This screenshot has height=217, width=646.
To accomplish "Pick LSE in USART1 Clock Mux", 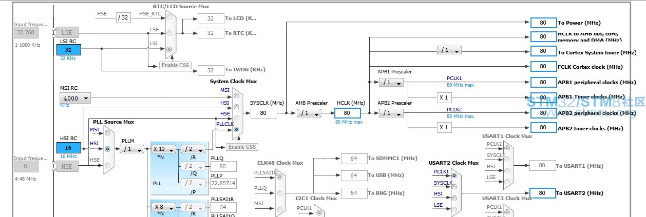I will pos(506,182).
